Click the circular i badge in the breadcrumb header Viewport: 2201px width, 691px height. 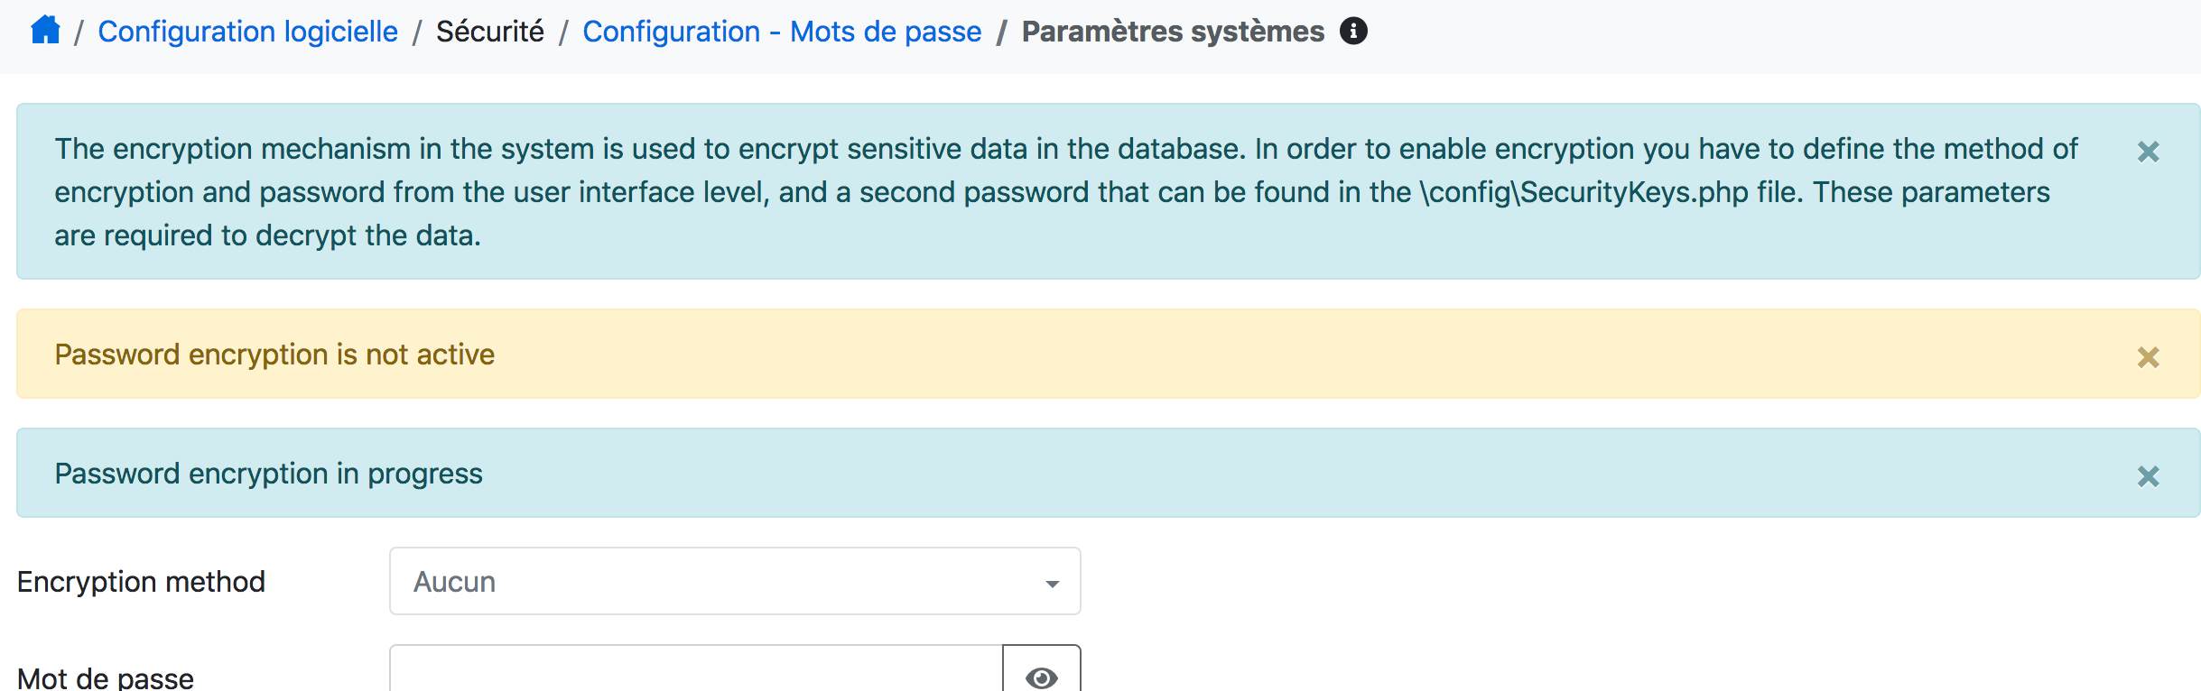click(1352, 30)
